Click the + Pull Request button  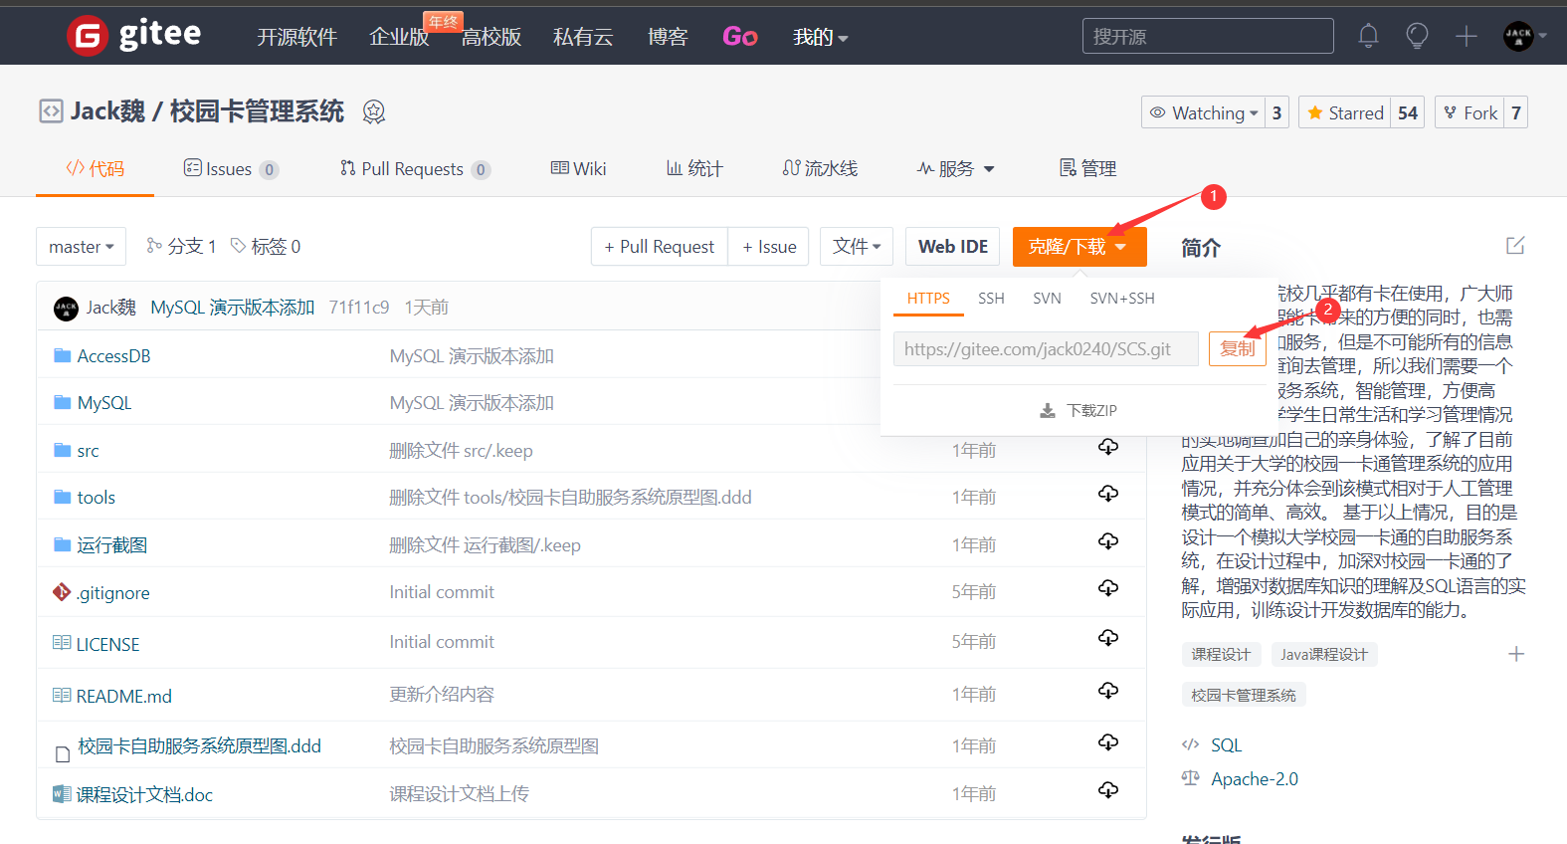pos(660,247)
